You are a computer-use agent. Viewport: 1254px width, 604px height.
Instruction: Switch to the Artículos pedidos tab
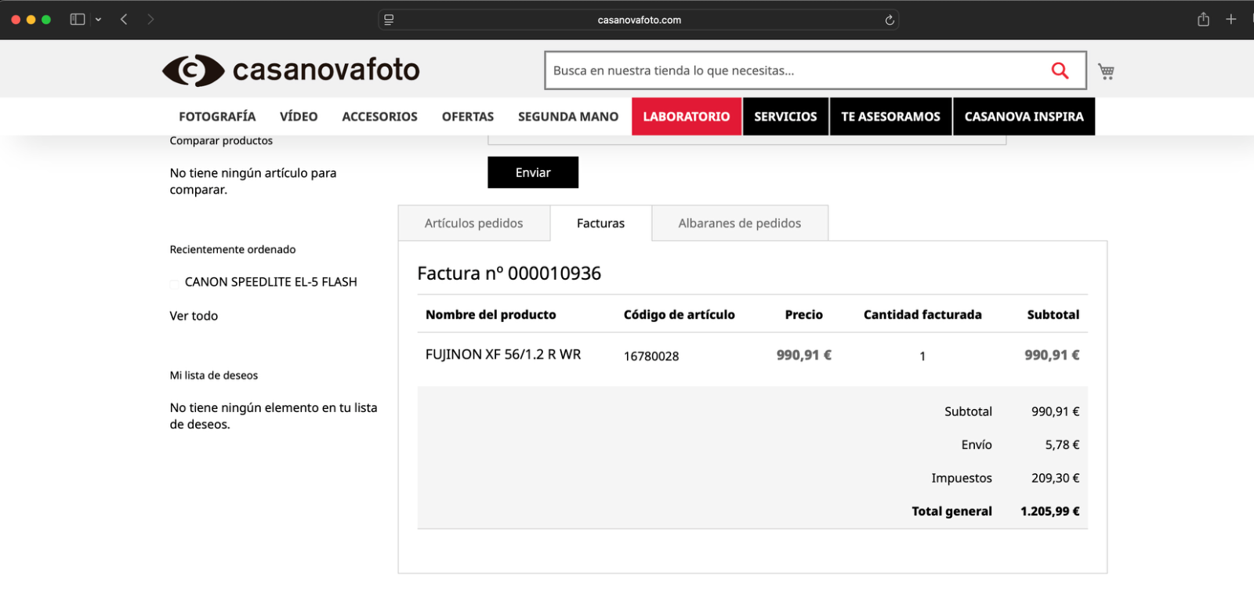click(473, 223)
